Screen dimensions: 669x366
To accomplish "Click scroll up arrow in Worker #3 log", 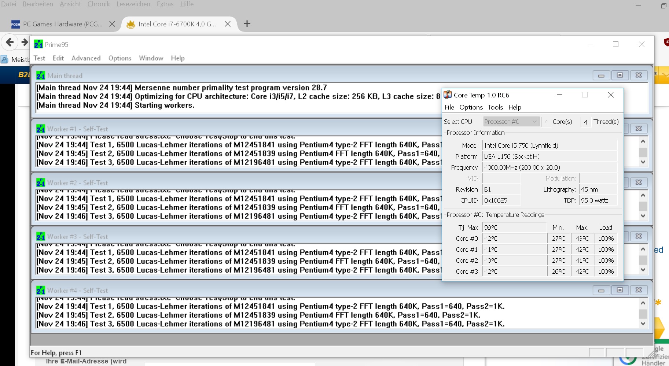I will pos(643,249).
